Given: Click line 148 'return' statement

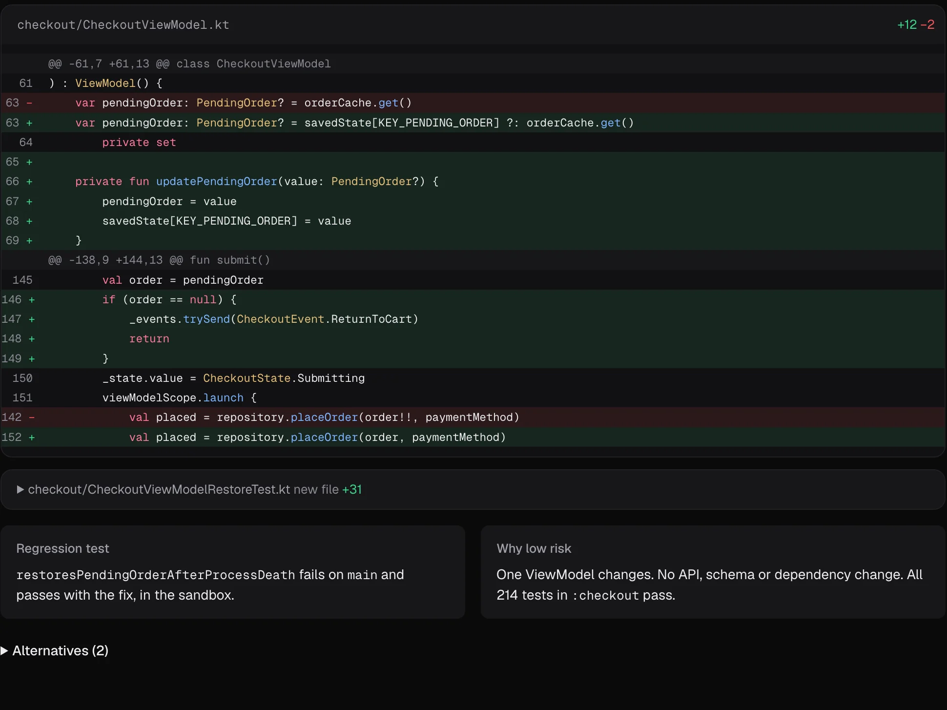Looking at the screenshot, I should (473, 338).
